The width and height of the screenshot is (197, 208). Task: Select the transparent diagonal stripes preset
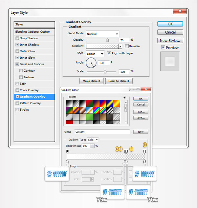[x=110, y=110]
